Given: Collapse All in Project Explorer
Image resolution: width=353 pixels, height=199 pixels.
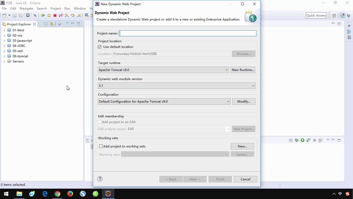Looking at the screenshot, I should pyautogui.click(x=46, y=24).
